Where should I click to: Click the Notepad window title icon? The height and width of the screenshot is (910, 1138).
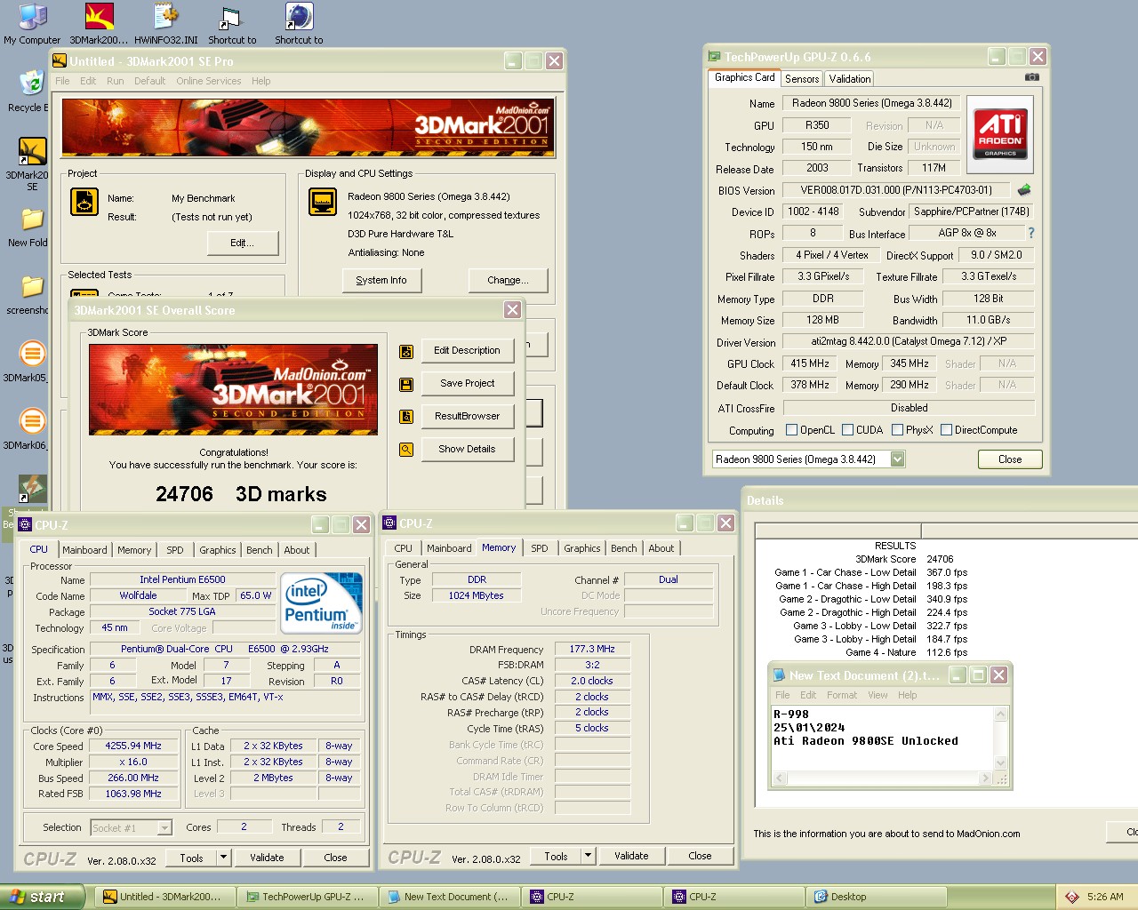point(780,675)
